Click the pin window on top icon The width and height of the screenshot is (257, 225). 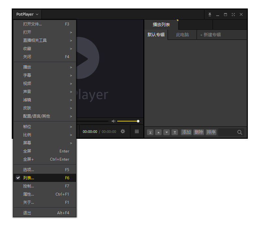point(210,14)
